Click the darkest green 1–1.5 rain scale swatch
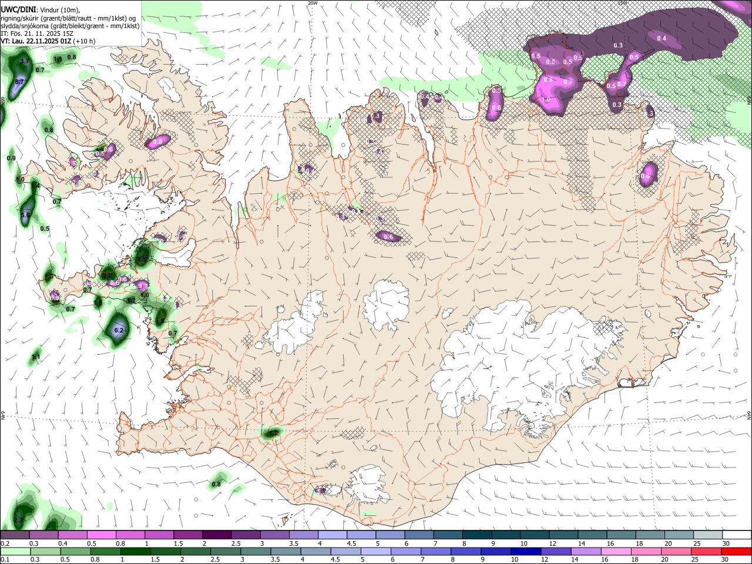The image size is (752, 564). pos(135,551)
